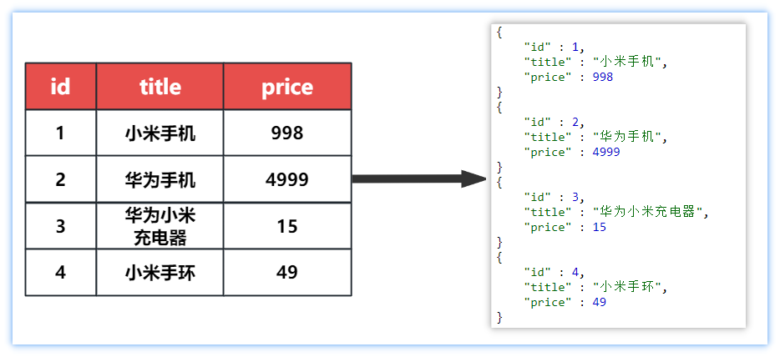Image resolution: width=780 pixels, height=357 pixels.
Task: Click the table price cell showing 15
Action: tap(287, 226)
